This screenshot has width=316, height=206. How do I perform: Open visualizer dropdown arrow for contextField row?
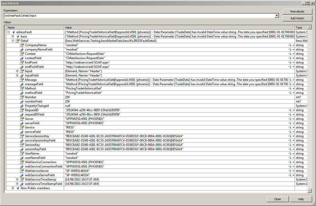tap(293, 58)
